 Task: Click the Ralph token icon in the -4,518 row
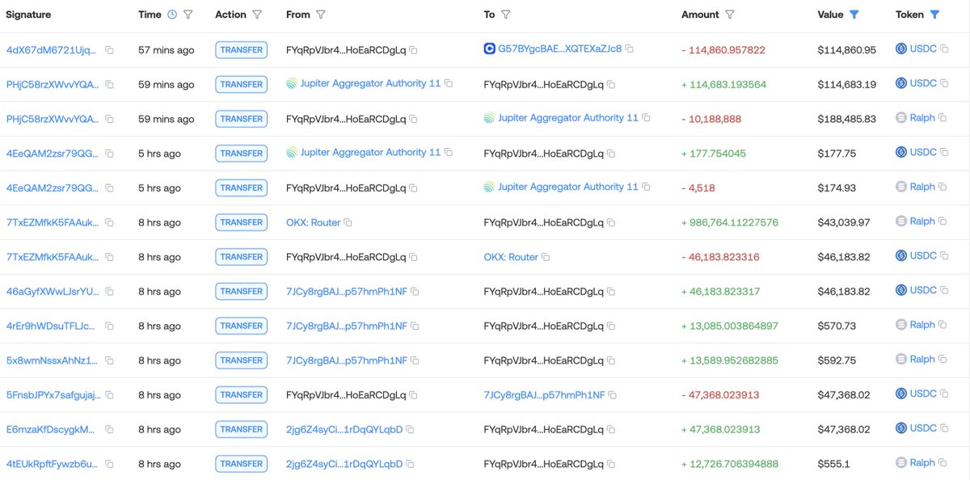point(901,187)
